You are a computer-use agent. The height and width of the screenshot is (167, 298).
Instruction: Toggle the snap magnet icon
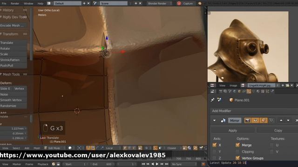[155, 148]
